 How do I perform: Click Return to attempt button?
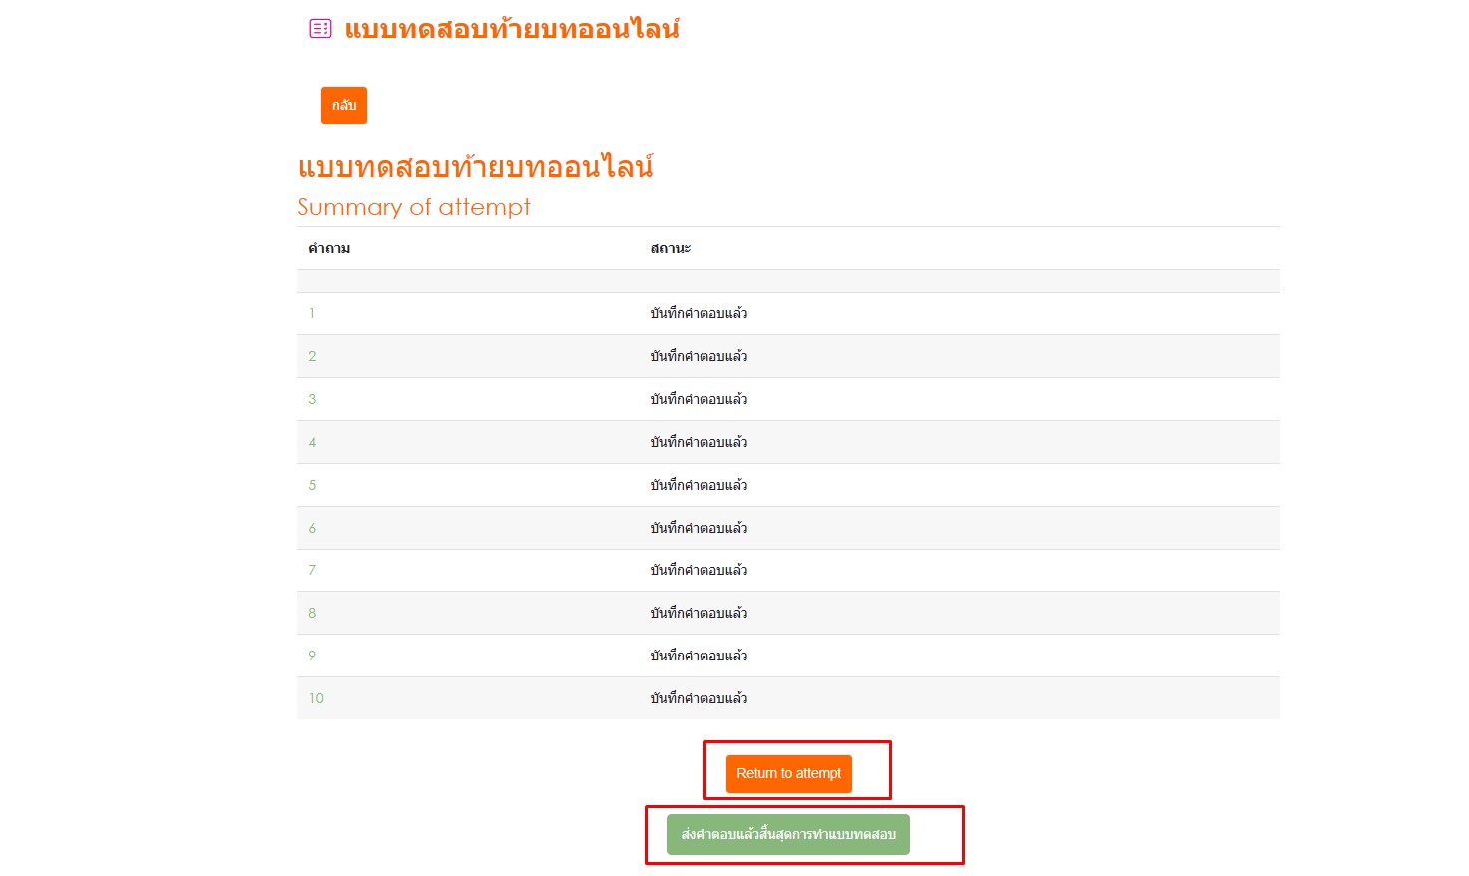coord(788,774)
